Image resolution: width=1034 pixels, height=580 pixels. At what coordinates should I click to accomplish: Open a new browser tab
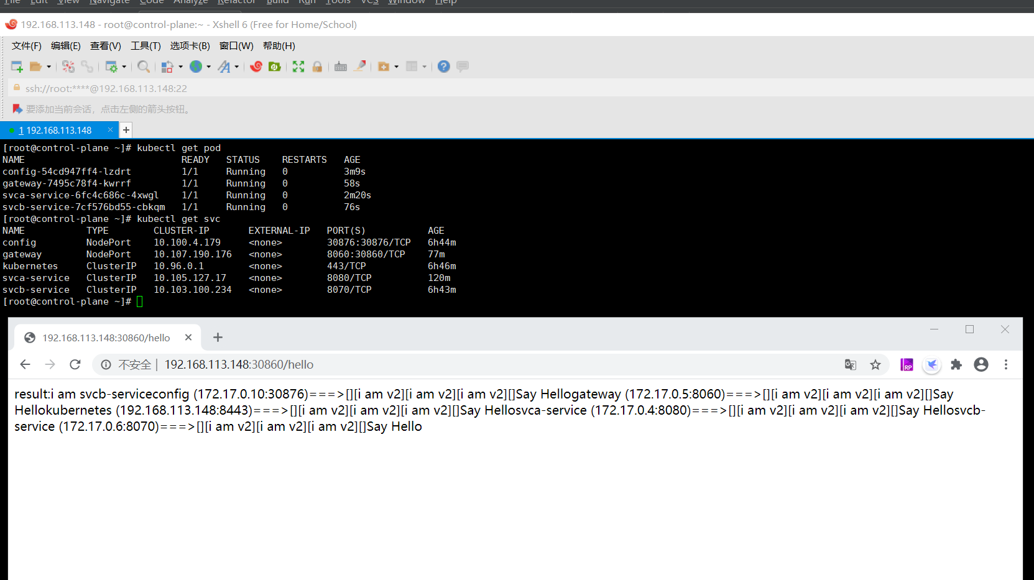(x=218, y=338)
